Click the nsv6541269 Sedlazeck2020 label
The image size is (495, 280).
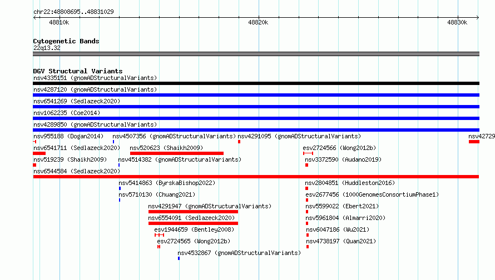click(77, 101)
